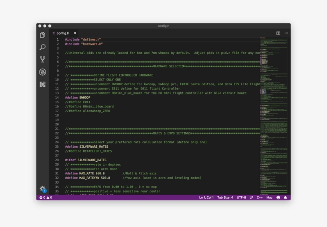Screen dimensions: 327x227
Task: Open the Search panel in sidebar
Action: (x=43, y=47)
